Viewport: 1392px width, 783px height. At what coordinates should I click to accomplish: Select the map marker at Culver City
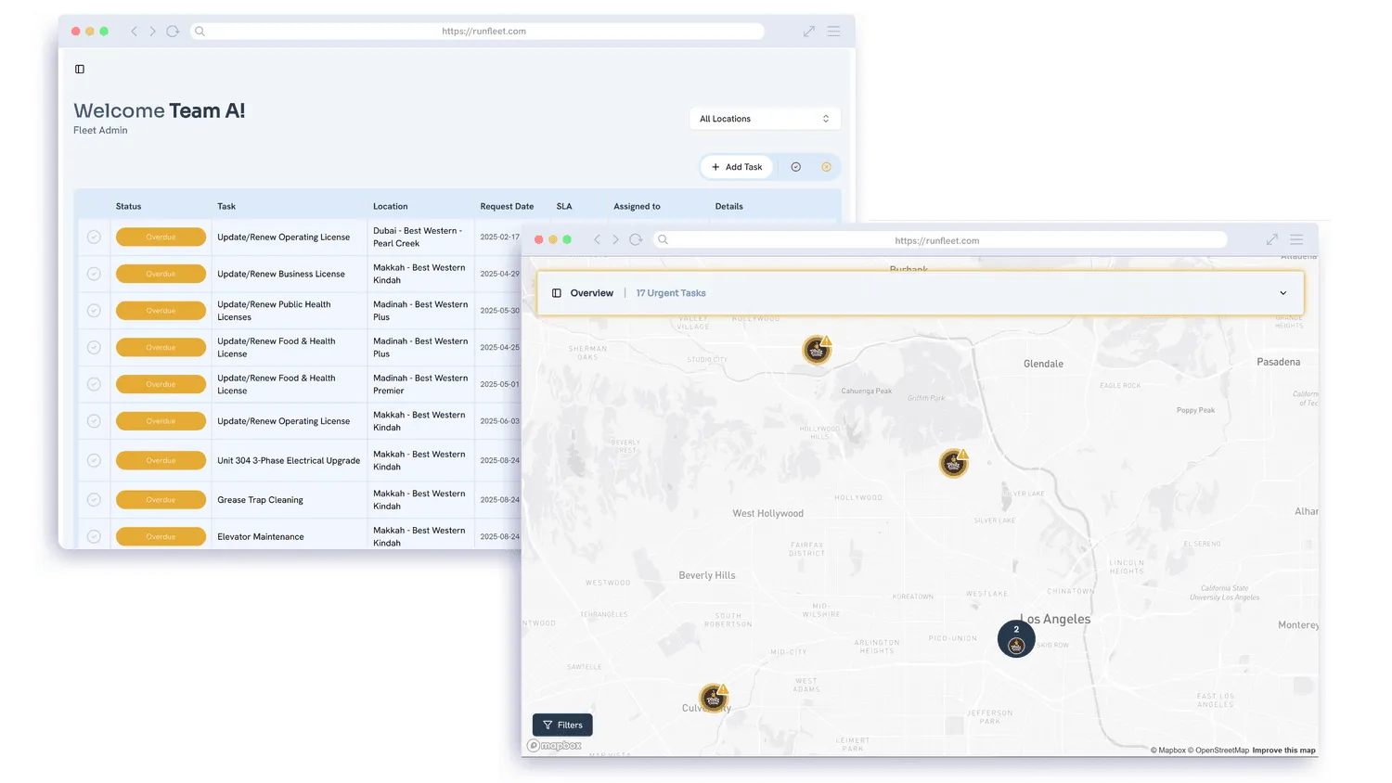(714, 699)
